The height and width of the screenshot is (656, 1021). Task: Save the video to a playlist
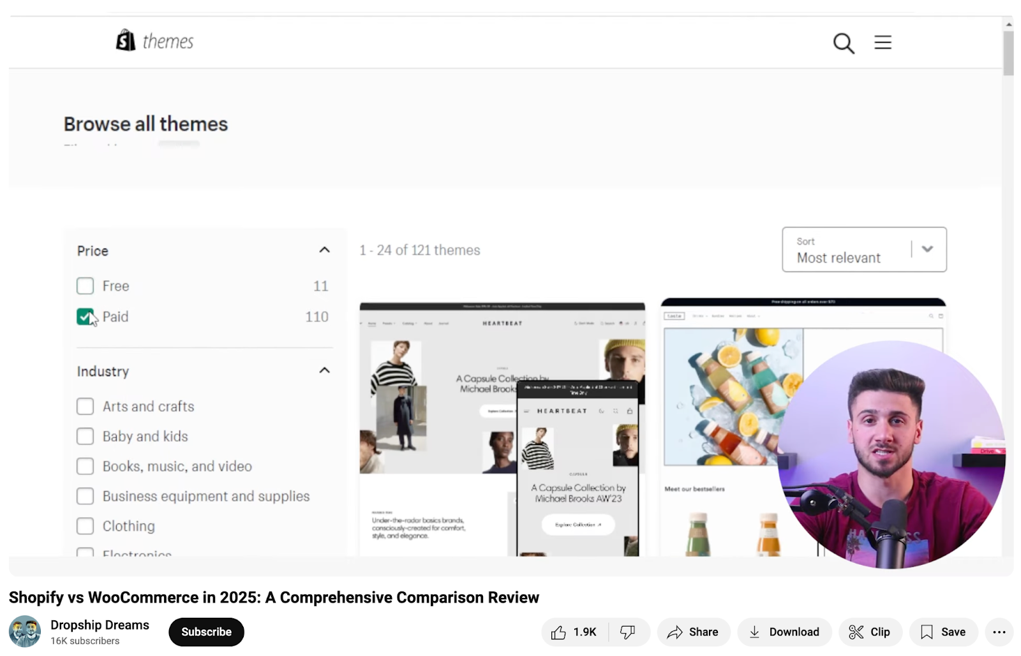pos(943,632)
